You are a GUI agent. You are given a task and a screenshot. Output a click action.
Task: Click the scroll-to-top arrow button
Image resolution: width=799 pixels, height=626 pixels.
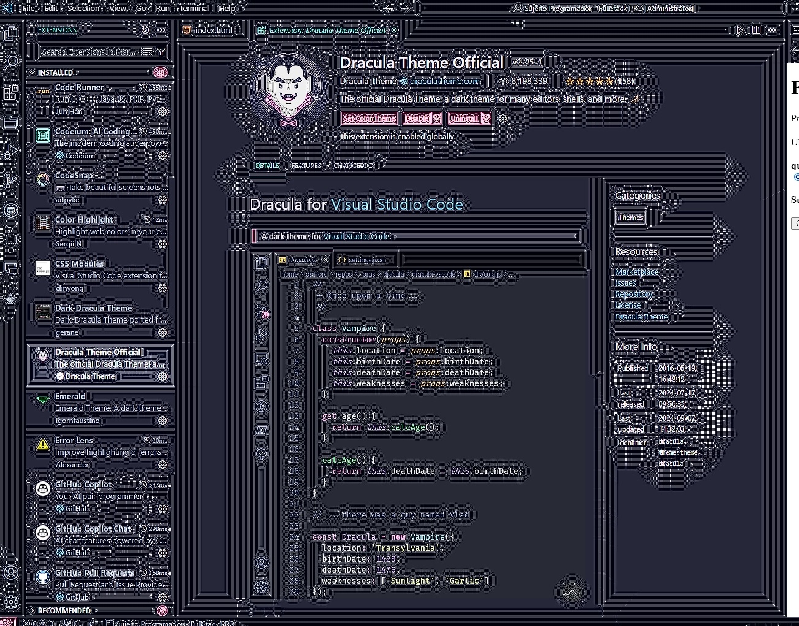coord(572,592)
